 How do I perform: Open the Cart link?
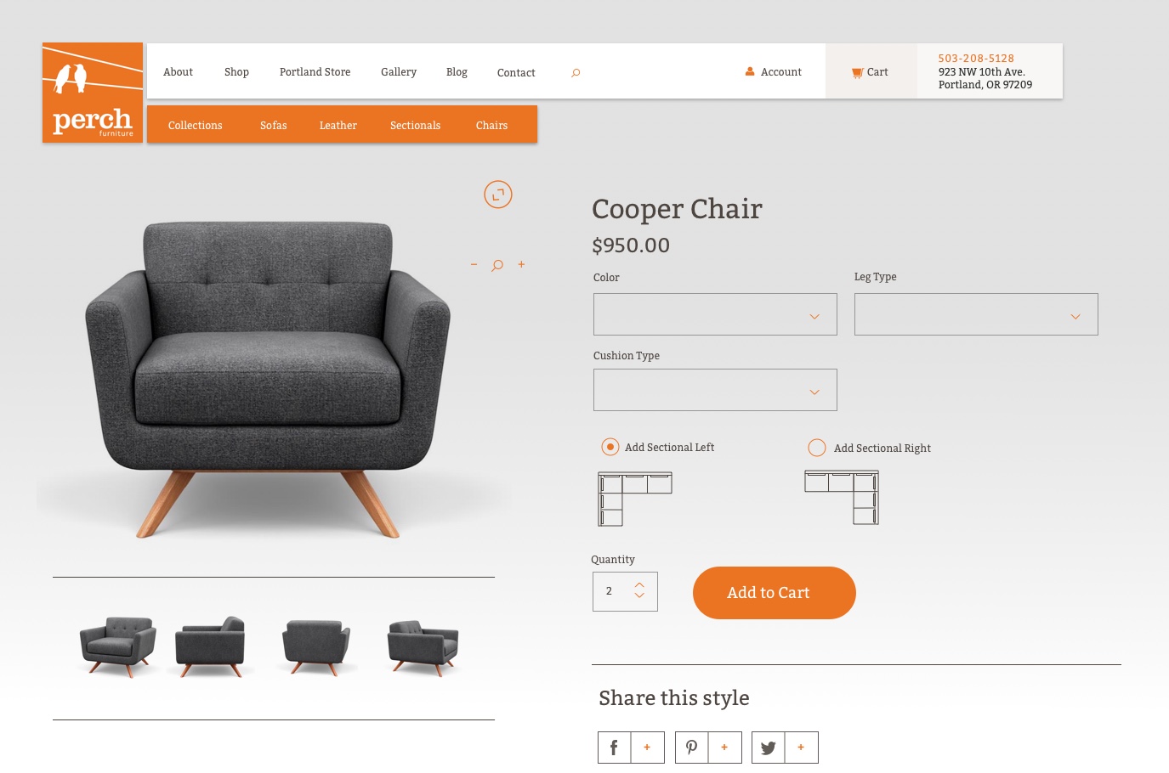click(871, 72)
